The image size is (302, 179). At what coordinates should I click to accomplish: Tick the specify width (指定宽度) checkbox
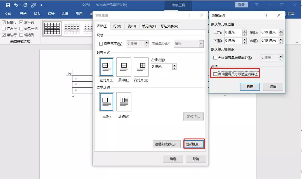(x=101, y=44)
